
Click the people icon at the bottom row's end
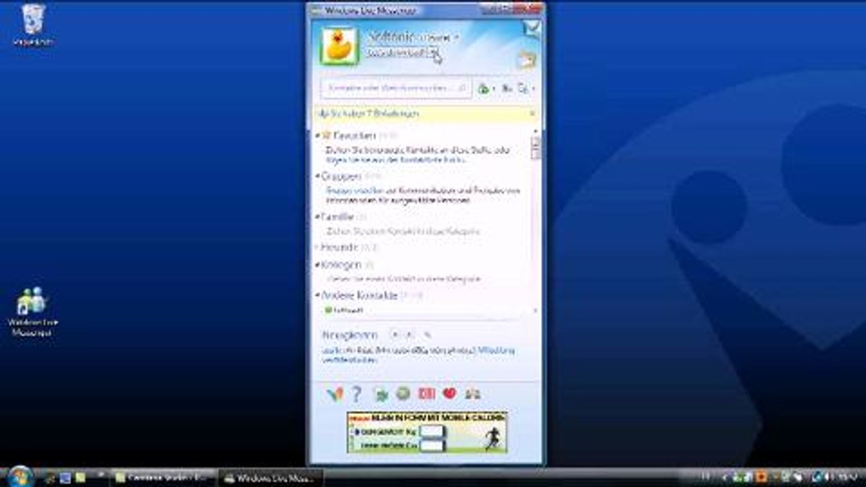[473, 393]
